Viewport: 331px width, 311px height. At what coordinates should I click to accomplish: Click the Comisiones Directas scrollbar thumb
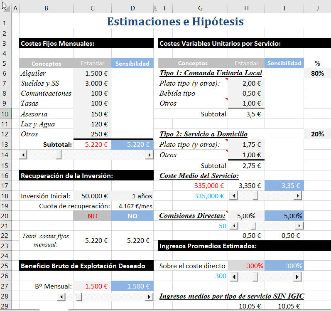pyautogui.click(x=253, y=226)
